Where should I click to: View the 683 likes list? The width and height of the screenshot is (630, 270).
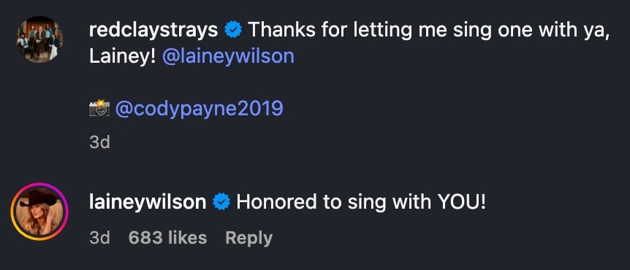(167, 238)
